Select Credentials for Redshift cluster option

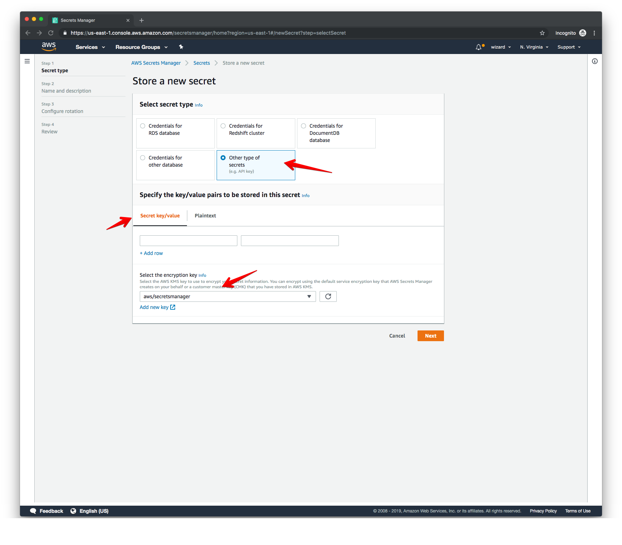tap(223, 126)
